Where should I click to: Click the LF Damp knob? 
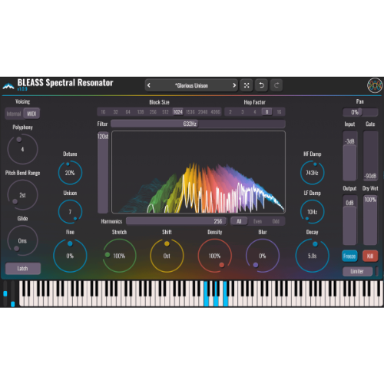(x=312, y=212)
